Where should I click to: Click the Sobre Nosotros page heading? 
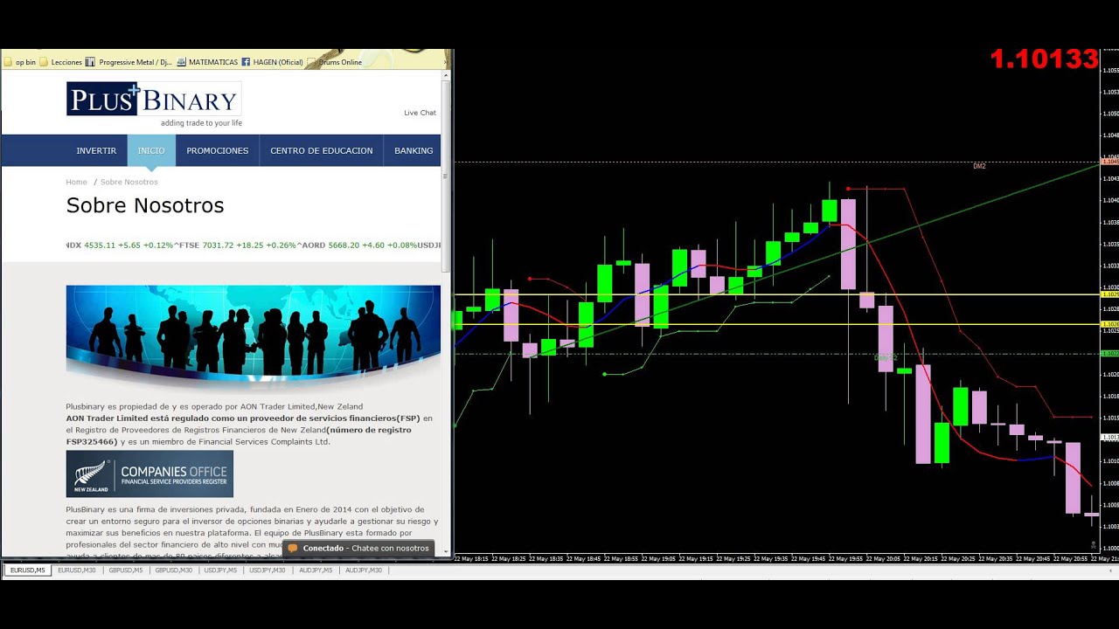click(x=145, y=205)
